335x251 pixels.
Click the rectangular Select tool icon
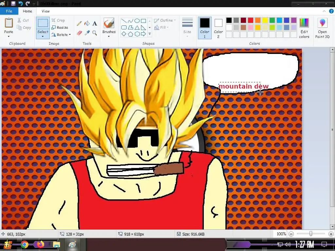(x=43, y=23)
